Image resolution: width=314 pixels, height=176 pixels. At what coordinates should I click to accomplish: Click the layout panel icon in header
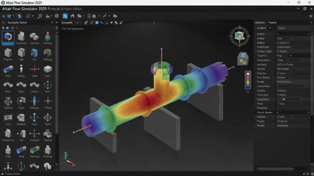tap(305, 9)
